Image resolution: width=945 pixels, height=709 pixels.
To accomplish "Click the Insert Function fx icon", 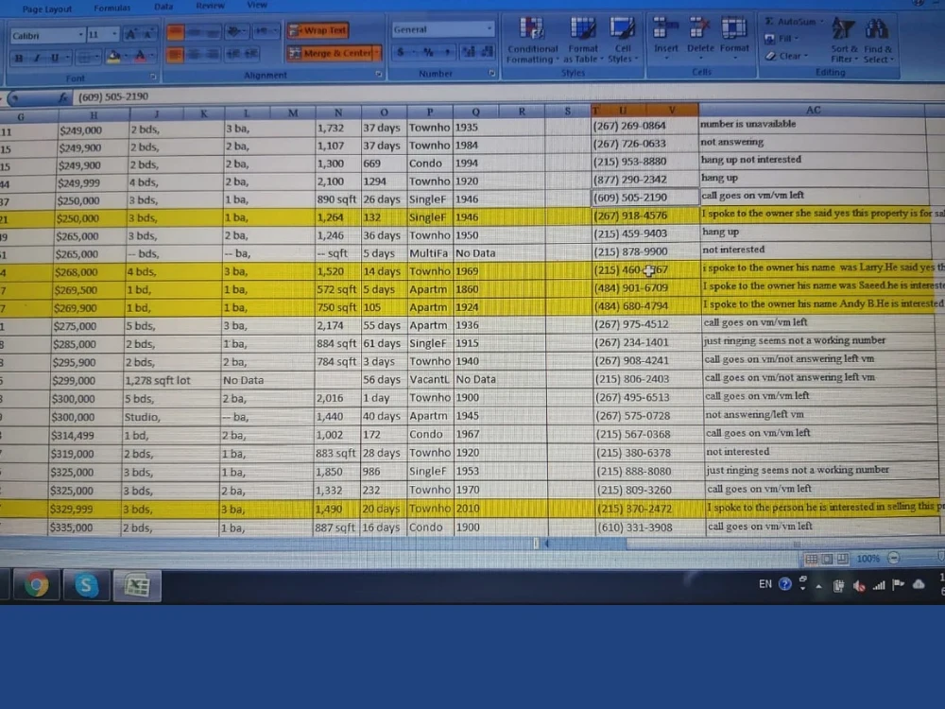I will pyautogui.click(x=62, y=97).
